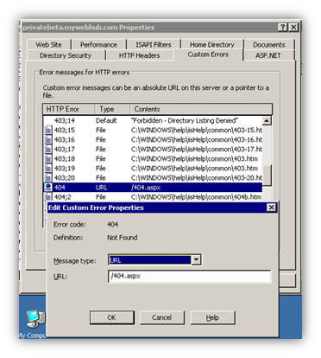Close the Edit Custom Error Properties dialog

point(271,208)
